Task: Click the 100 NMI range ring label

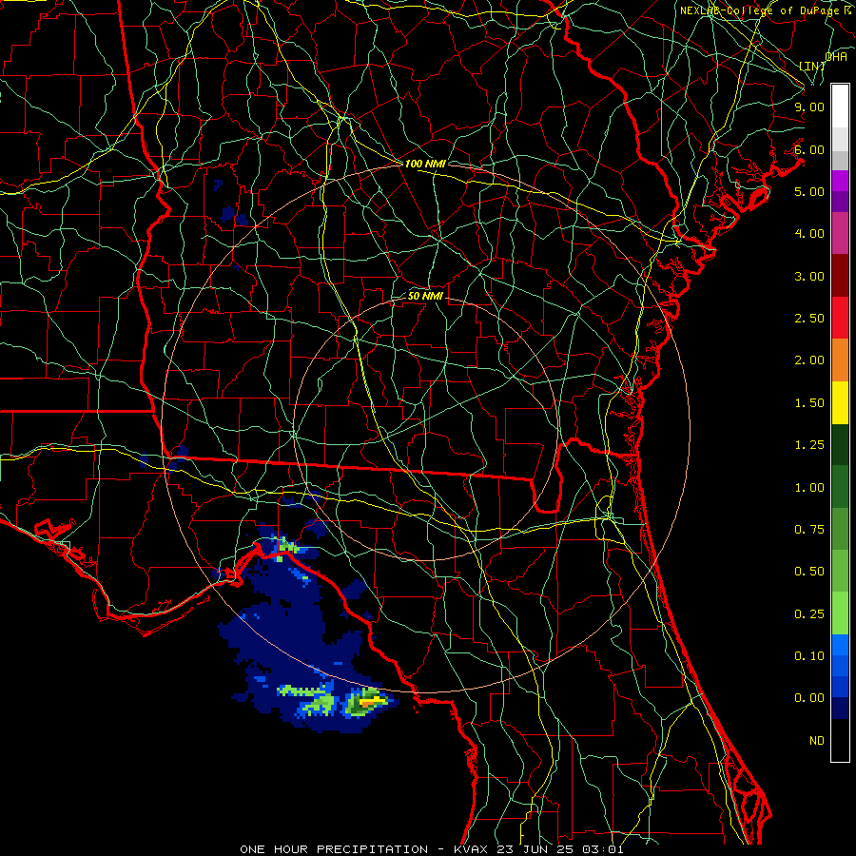Action: point(425,164)
